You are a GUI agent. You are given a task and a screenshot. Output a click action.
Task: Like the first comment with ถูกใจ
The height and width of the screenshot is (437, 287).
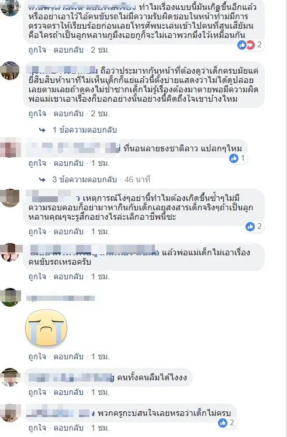[37, 50]
